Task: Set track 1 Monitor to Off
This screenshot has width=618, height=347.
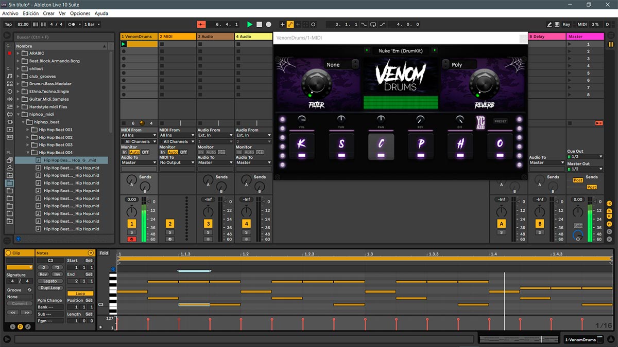Action: click(x=145, y=152)
